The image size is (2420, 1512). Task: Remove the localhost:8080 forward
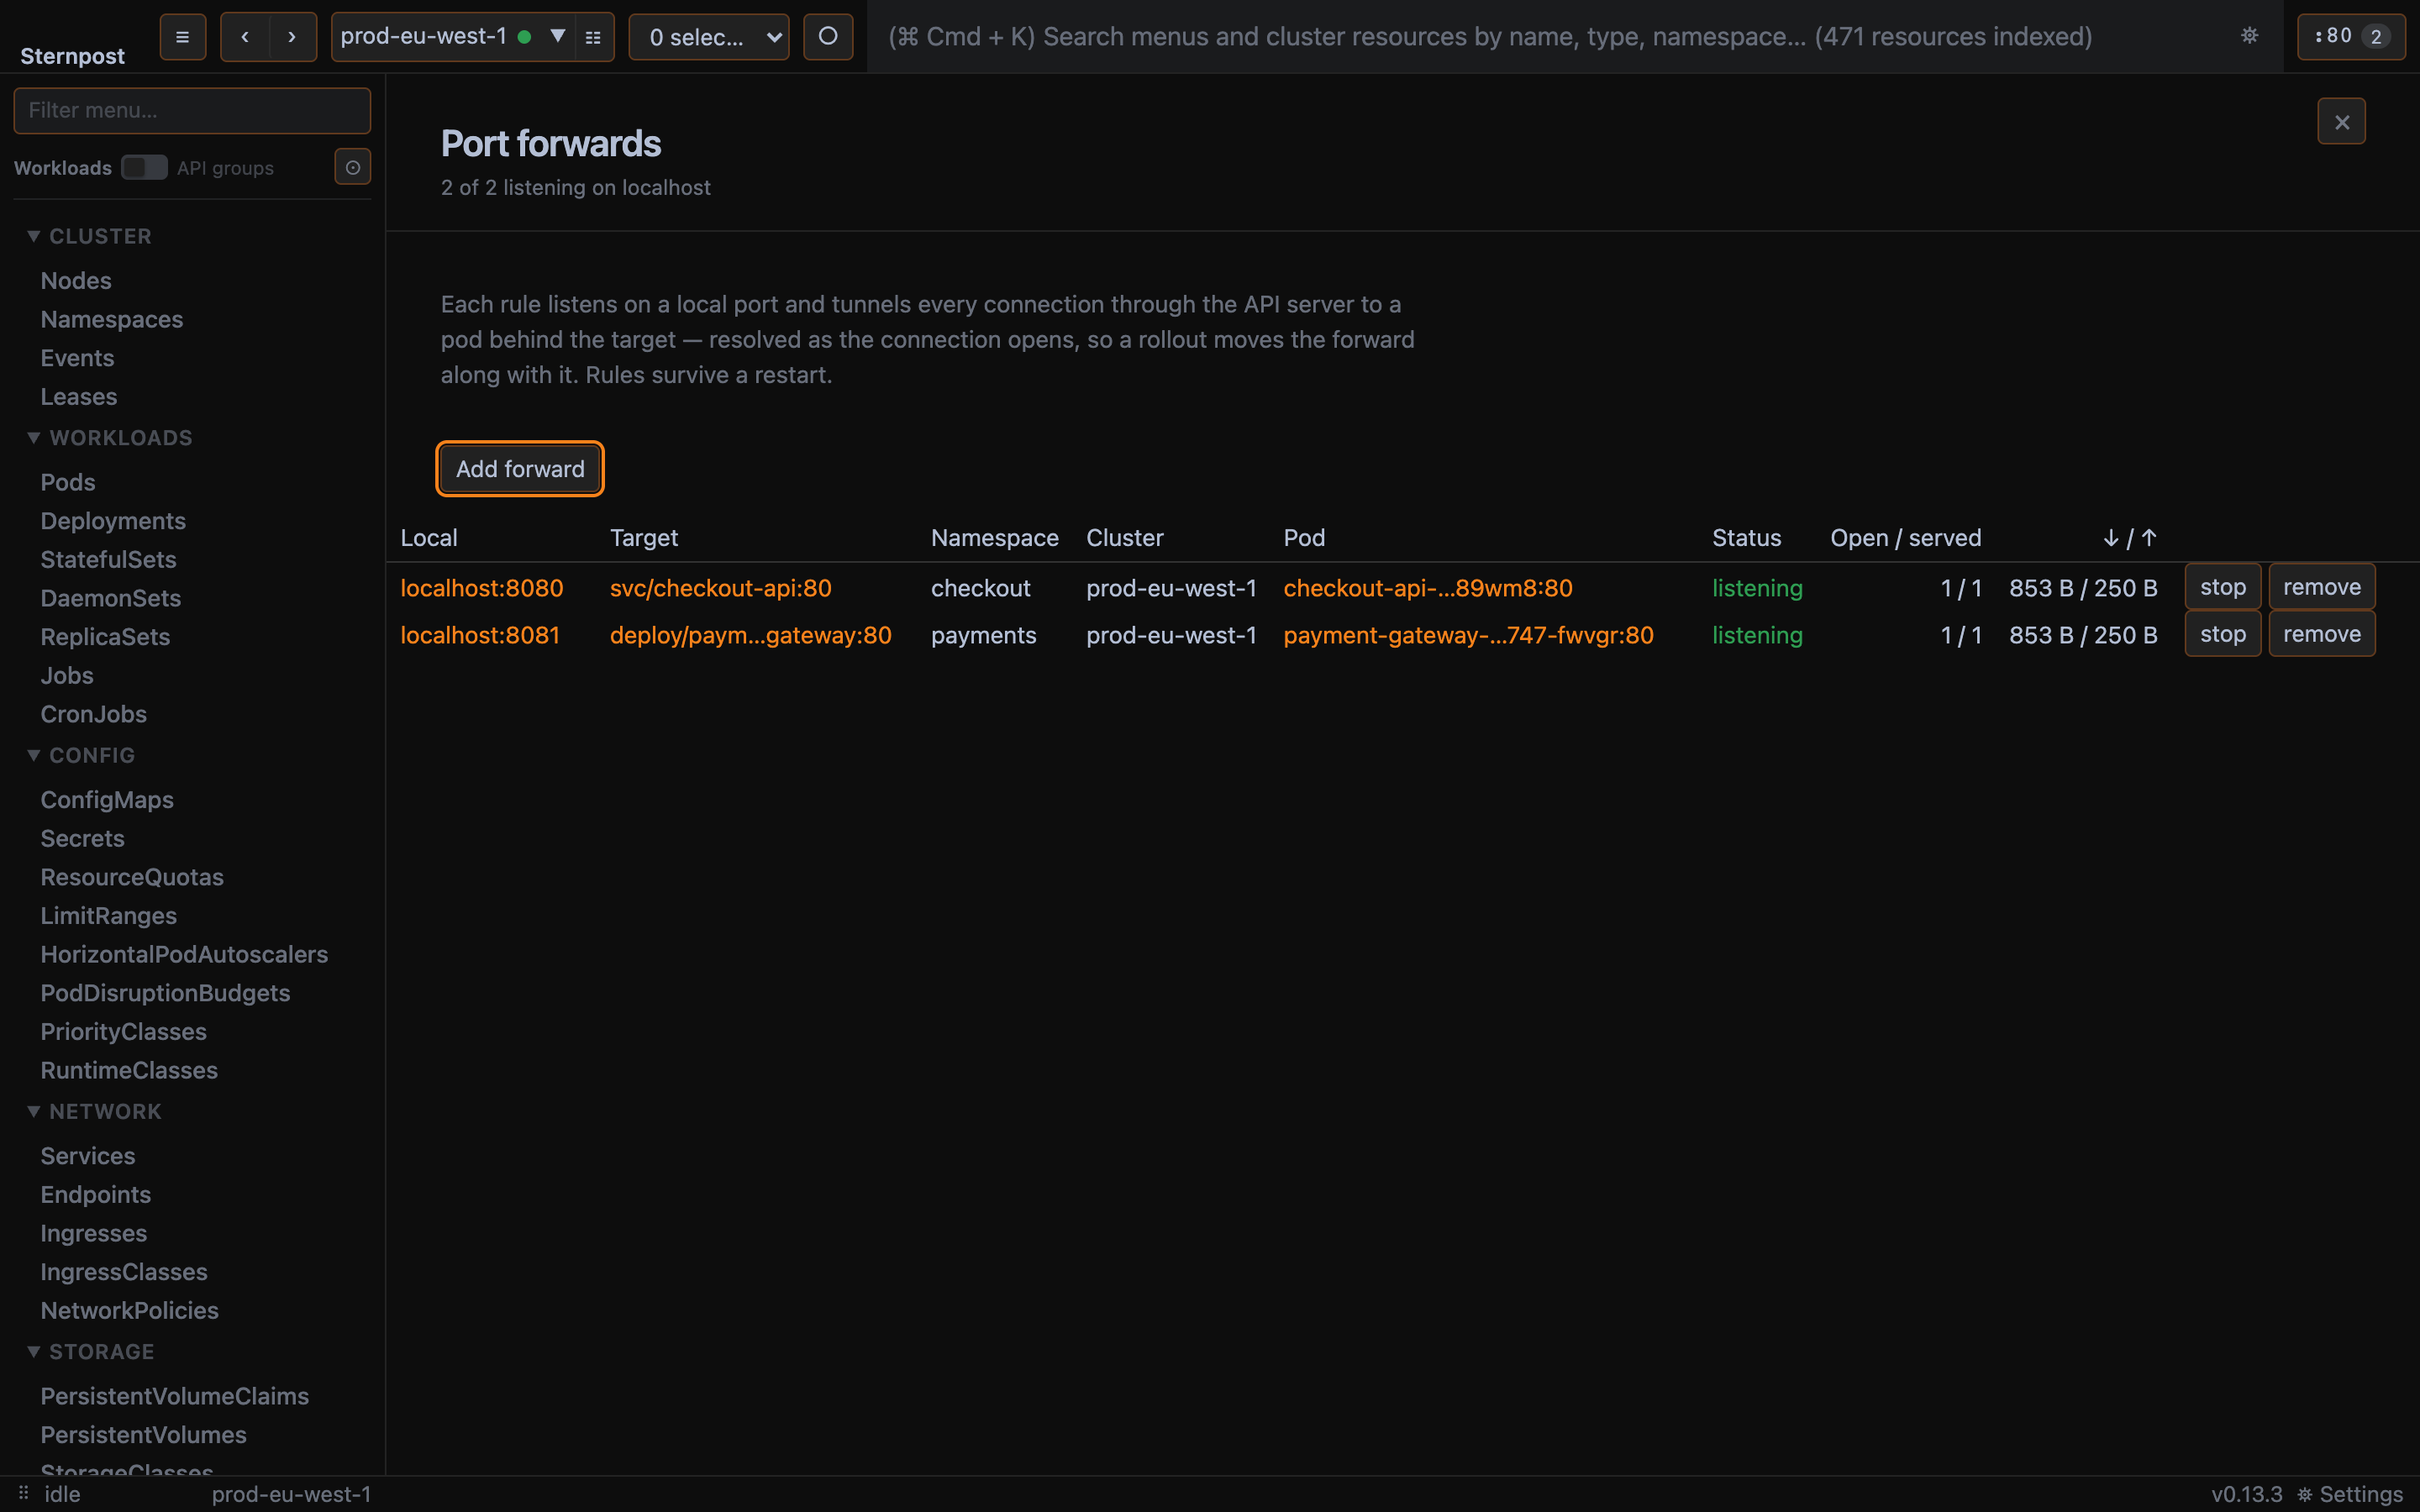pos(2321,587)
